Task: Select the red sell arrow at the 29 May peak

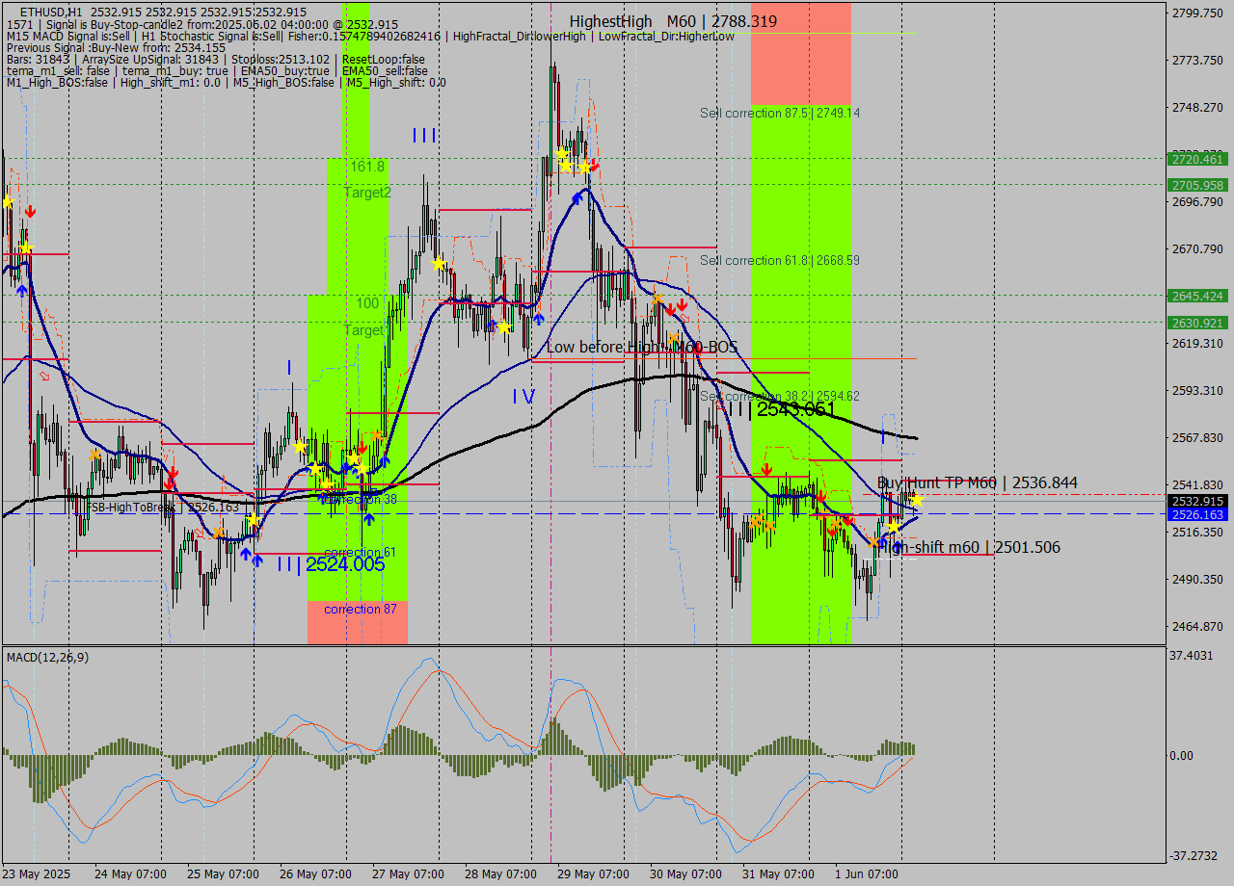Action: [x=593, y=166]
